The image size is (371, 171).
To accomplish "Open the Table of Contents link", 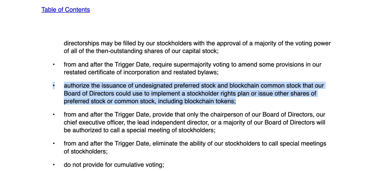I will [x=66, y=10].
